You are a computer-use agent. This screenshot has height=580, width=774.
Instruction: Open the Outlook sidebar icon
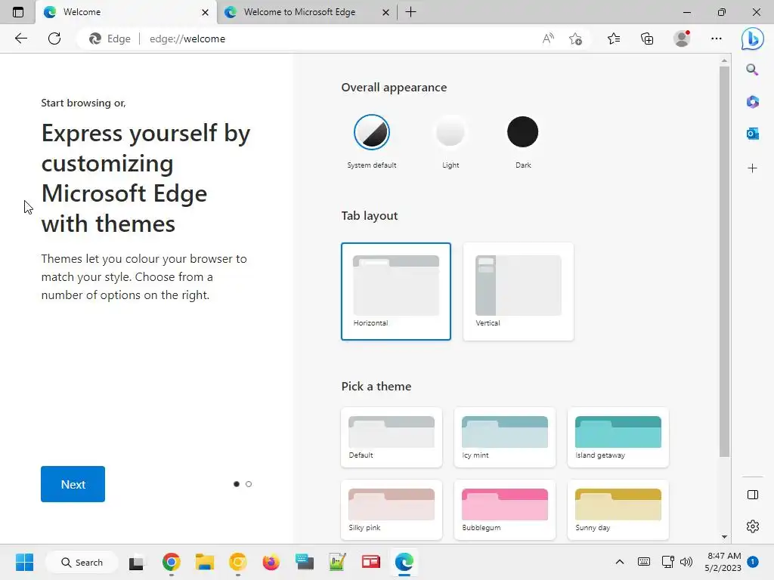(752, 134)
